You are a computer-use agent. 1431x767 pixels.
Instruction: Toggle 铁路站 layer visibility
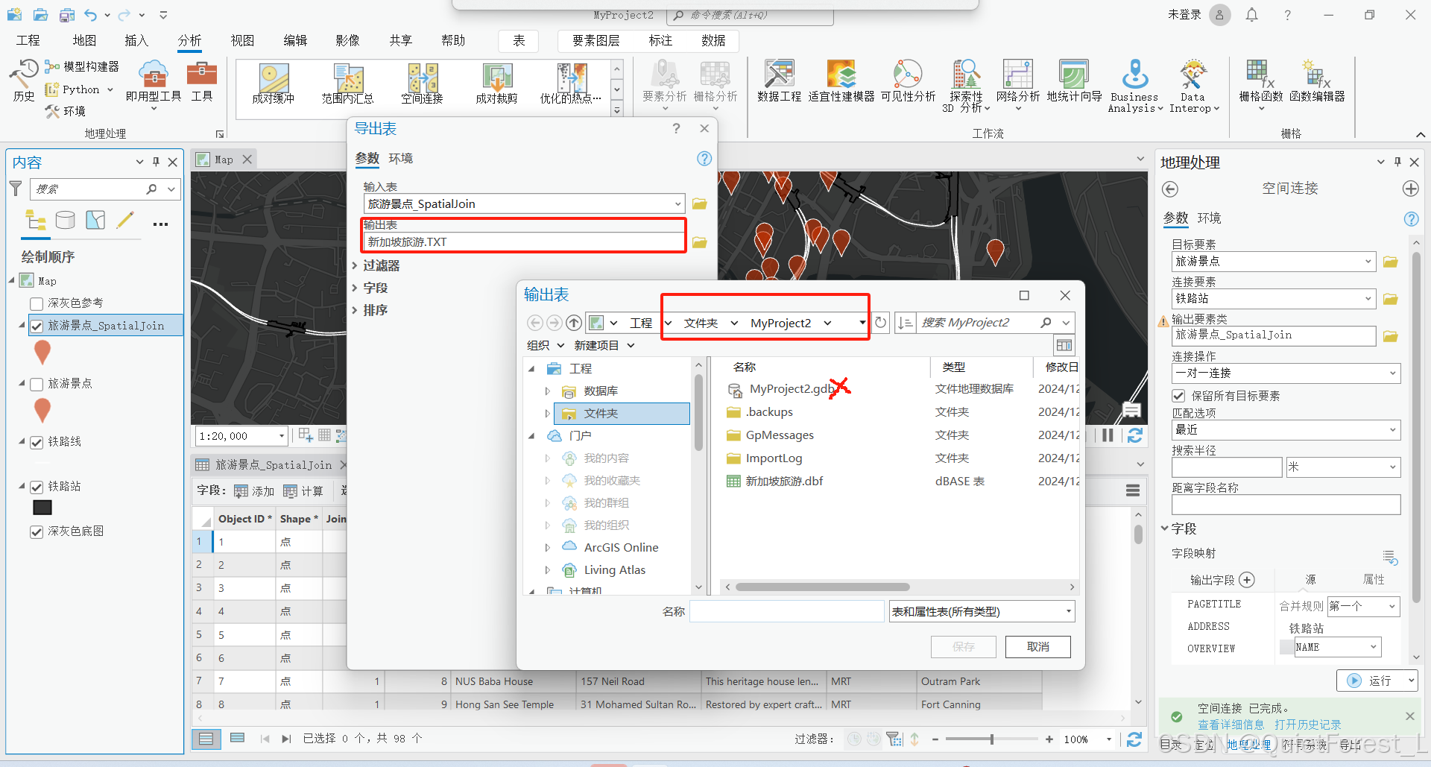pos(37,487)
